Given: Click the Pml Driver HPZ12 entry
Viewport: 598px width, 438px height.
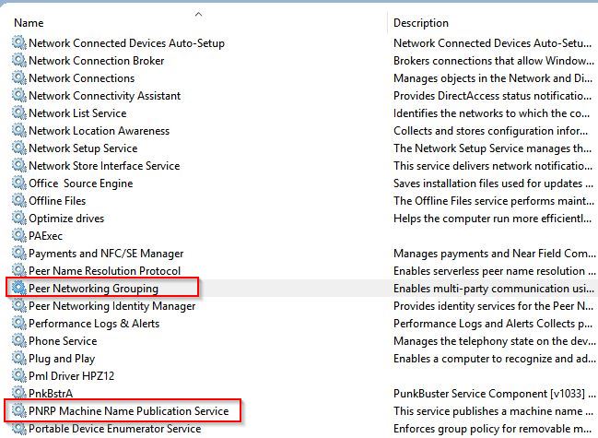Looking at the screenshot, I should (x=71, y=376).
